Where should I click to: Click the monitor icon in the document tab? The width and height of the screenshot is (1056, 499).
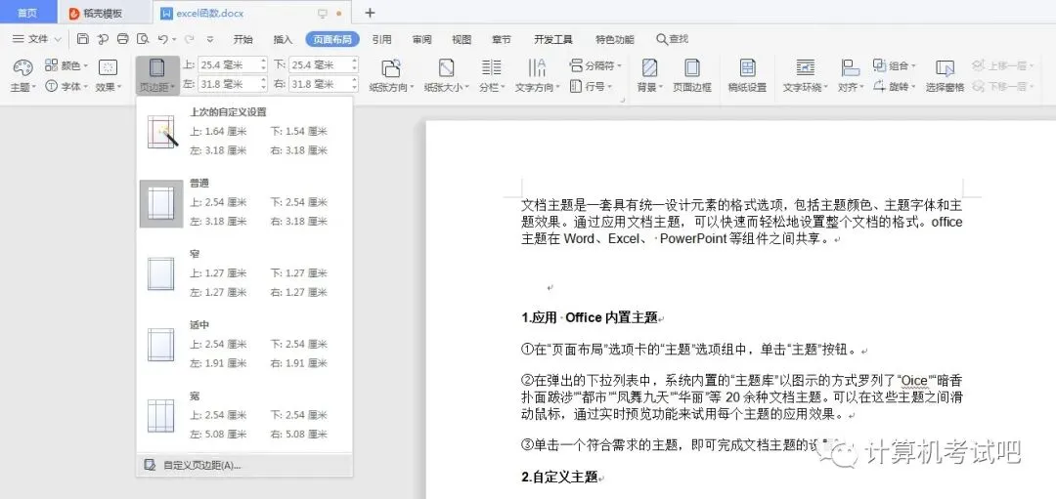[x=322, y=13]
